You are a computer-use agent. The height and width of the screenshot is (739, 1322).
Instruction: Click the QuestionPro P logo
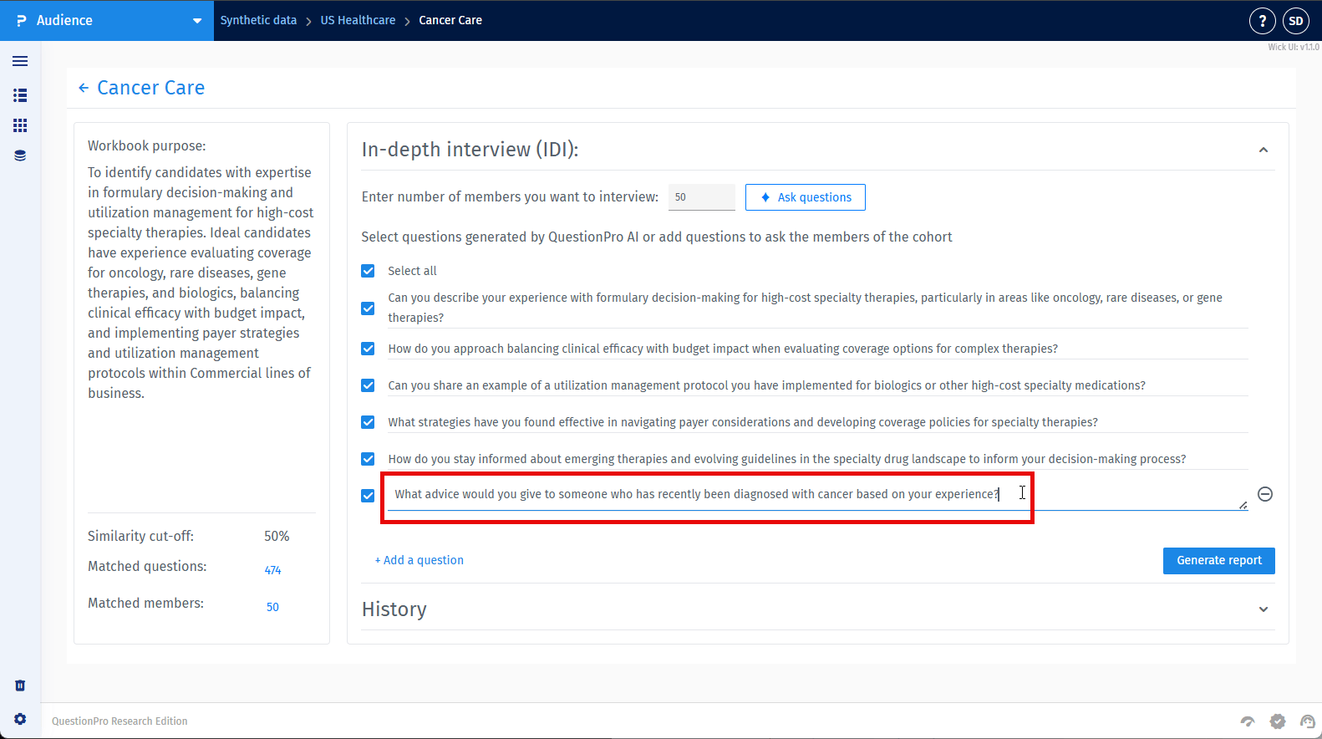pyautogui.click(x=21, y=21)
